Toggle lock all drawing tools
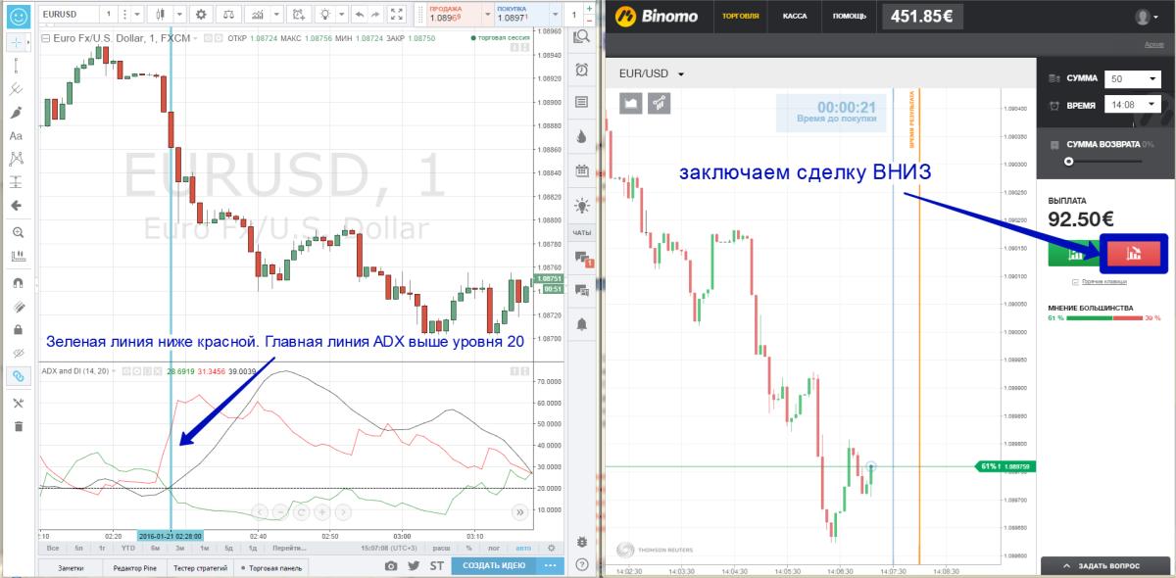 click(17, 329)
